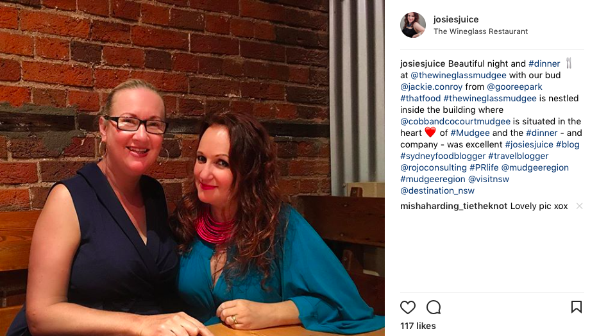The width and height of the screenshot is (599, 336).
Task: Open The Wineglass Restaurant location
Action: [480, 31]
